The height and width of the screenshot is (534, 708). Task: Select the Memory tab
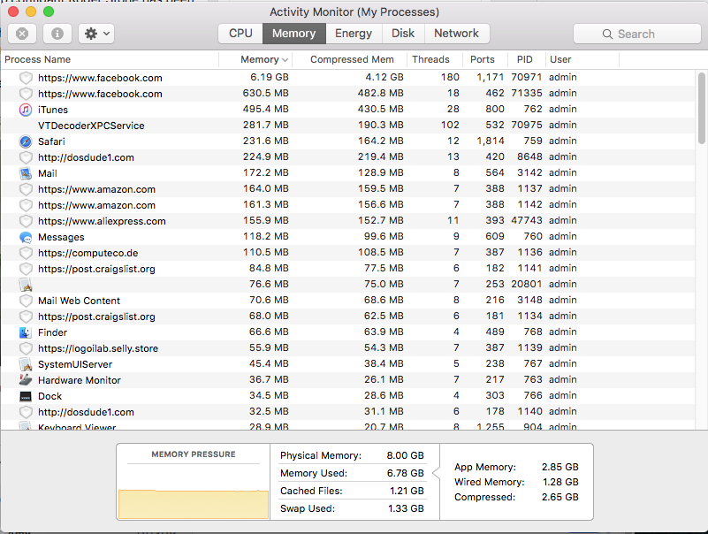(x=294, y=34)
